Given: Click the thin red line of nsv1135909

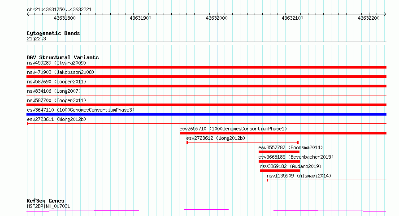Looking at the screenshot, I should (327, 180).
